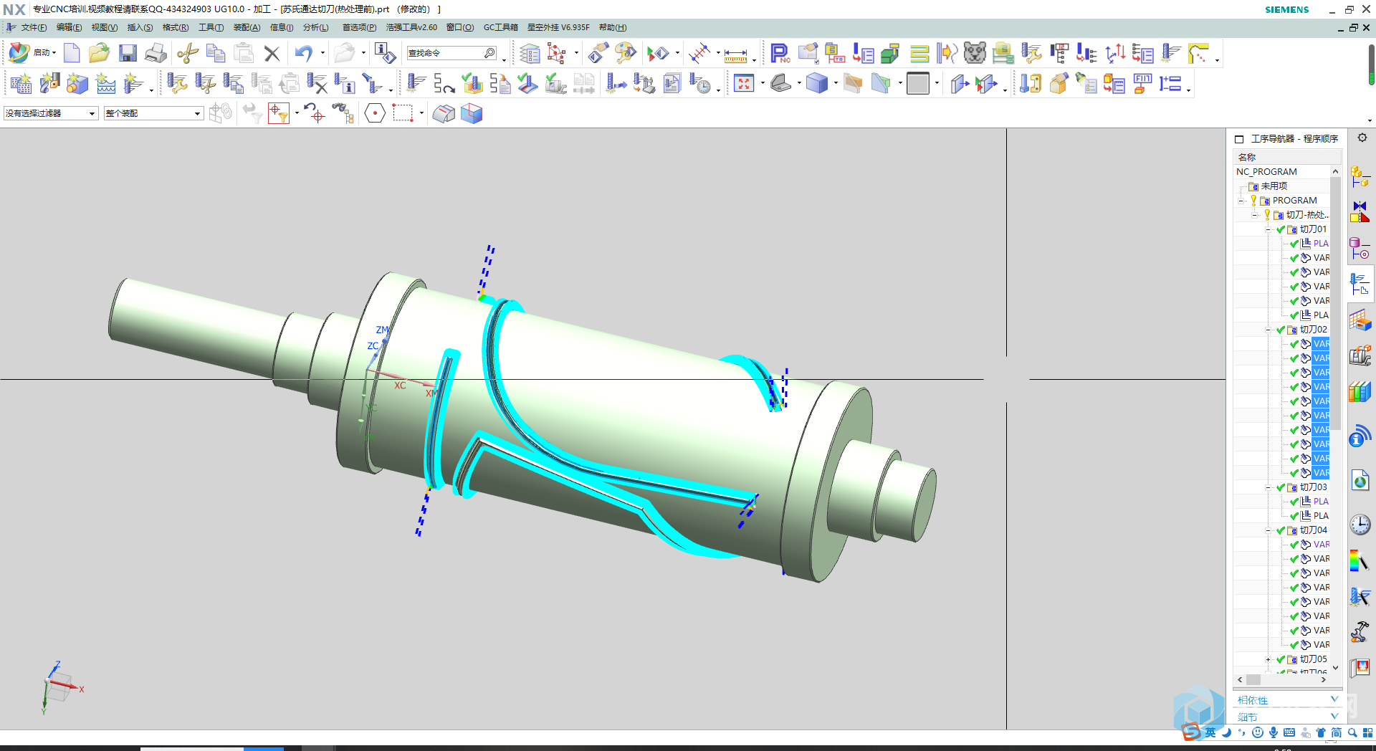Screen dimensions: 1376x751
Task: Open Operation Navigator sidebar tab
Action: click(1360, 284)
